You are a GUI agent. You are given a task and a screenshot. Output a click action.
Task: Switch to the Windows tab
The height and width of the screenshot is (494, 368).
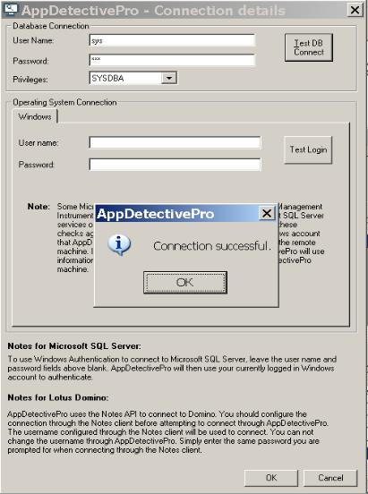[35, 116]
